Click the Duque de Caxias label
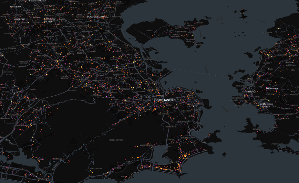Screen dimensions: 299x183 coord(97,17)
